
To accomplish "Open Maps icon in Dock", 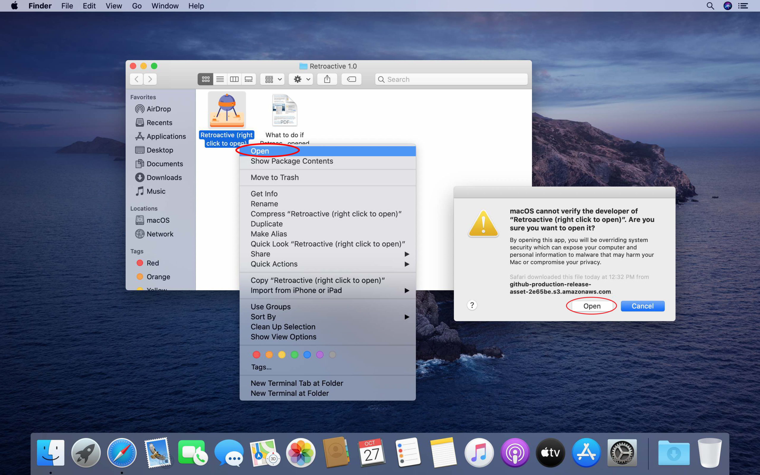I will click(x=265, y=453).
